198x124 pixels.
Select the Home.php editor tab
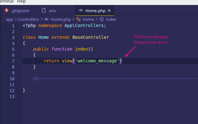95,11
